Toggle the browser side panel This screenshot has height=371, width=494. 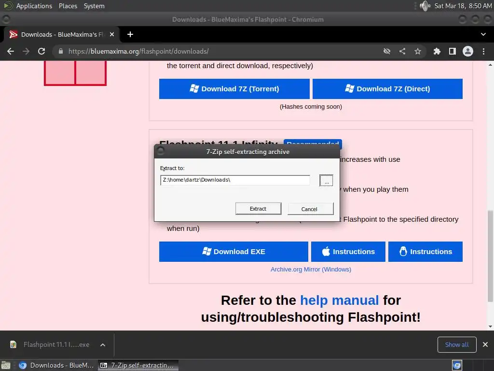pos(453,51)
